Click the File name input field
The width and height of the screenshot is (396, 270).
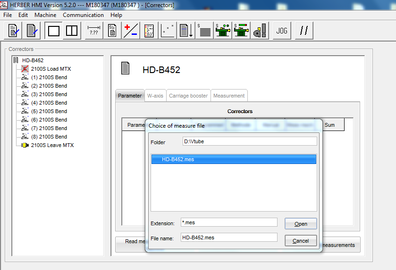point(229,237)
